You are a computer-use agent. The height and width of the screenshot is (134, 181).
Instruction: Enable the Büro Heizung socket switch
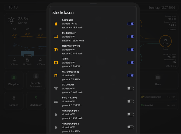point(130,101)
